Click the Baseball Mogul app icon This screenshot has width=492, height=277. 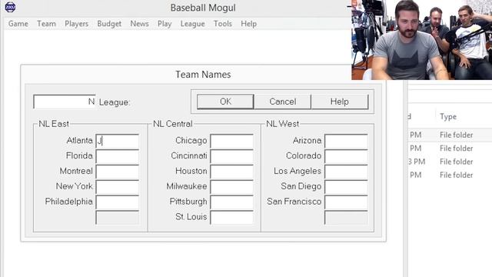point(10,7)
